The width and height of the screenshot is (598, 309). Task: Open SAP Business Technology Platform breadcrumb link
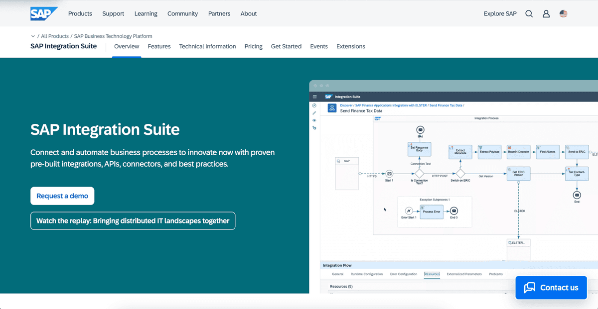[x=113, y=36]
